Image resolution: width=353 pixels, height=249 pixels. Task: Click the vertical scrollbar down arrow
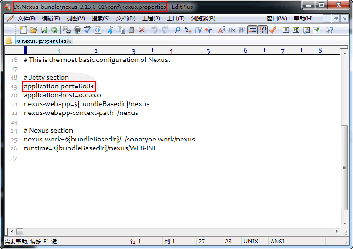click(x=345, y=223)
